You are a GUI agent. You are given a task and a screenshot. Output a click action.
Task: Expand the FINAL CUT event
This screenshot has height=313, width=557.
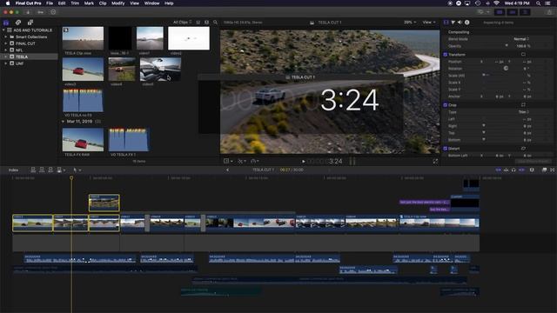tap(6, 43)
